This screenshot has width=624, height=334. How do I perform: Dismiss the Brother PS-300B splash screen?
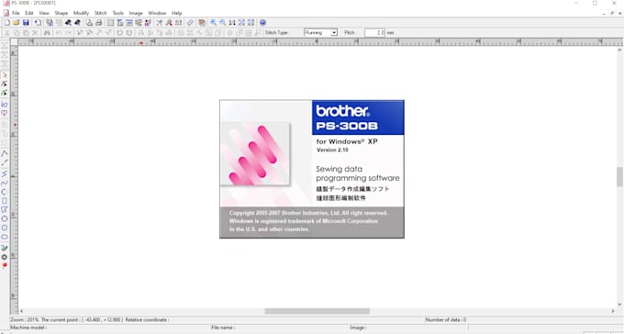(x=312, y=169)
